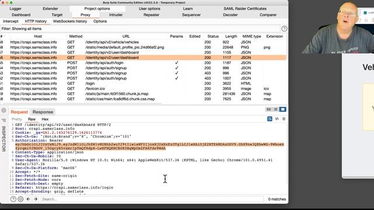Viewport: 374px width, 210px height.
Task: Open the Project options tab
Action: click(x=97, y=9)
